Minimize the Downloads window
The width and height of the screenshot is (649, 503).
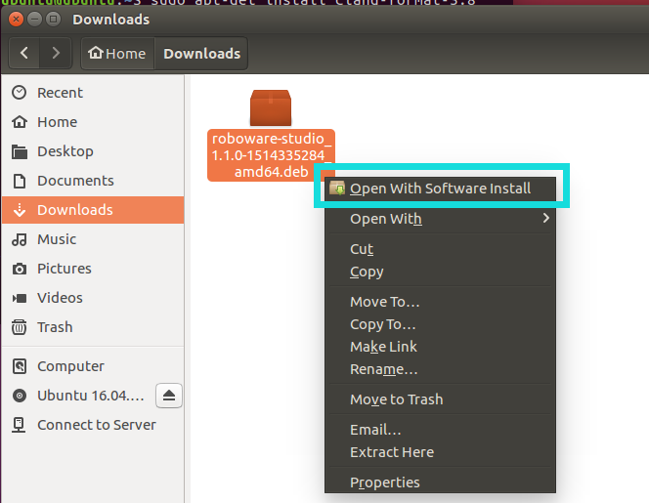(35, 19)
